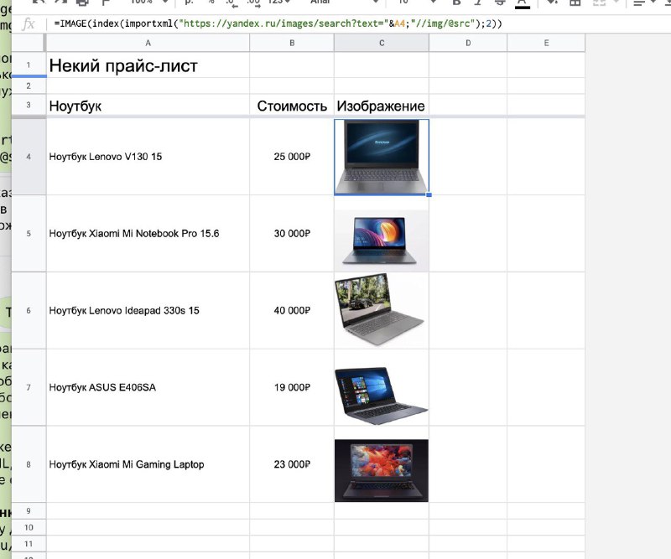Select empty cell A9 below the laptop list
The width and height of the screenshot is (671, 559).
(x=148, y=510)
